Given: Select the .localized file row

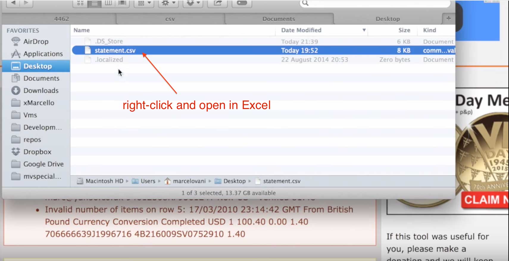Looking at the screenshot, I should pos(263,60).
